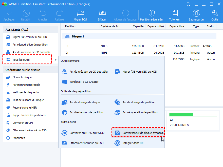
Task: Select Convertir en NTFS ou FAT32
Action: coord(87,133)
